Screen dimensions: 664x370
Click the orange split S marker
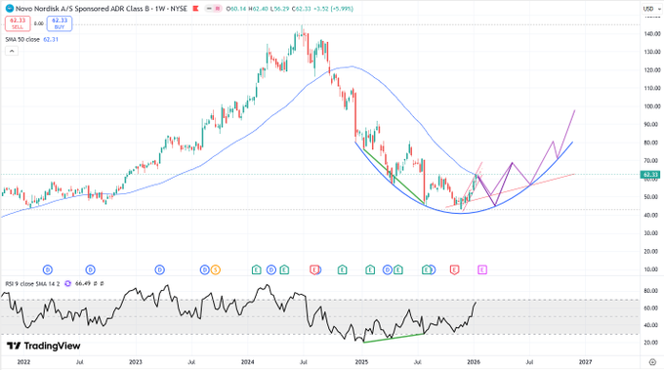click(216, 269)
